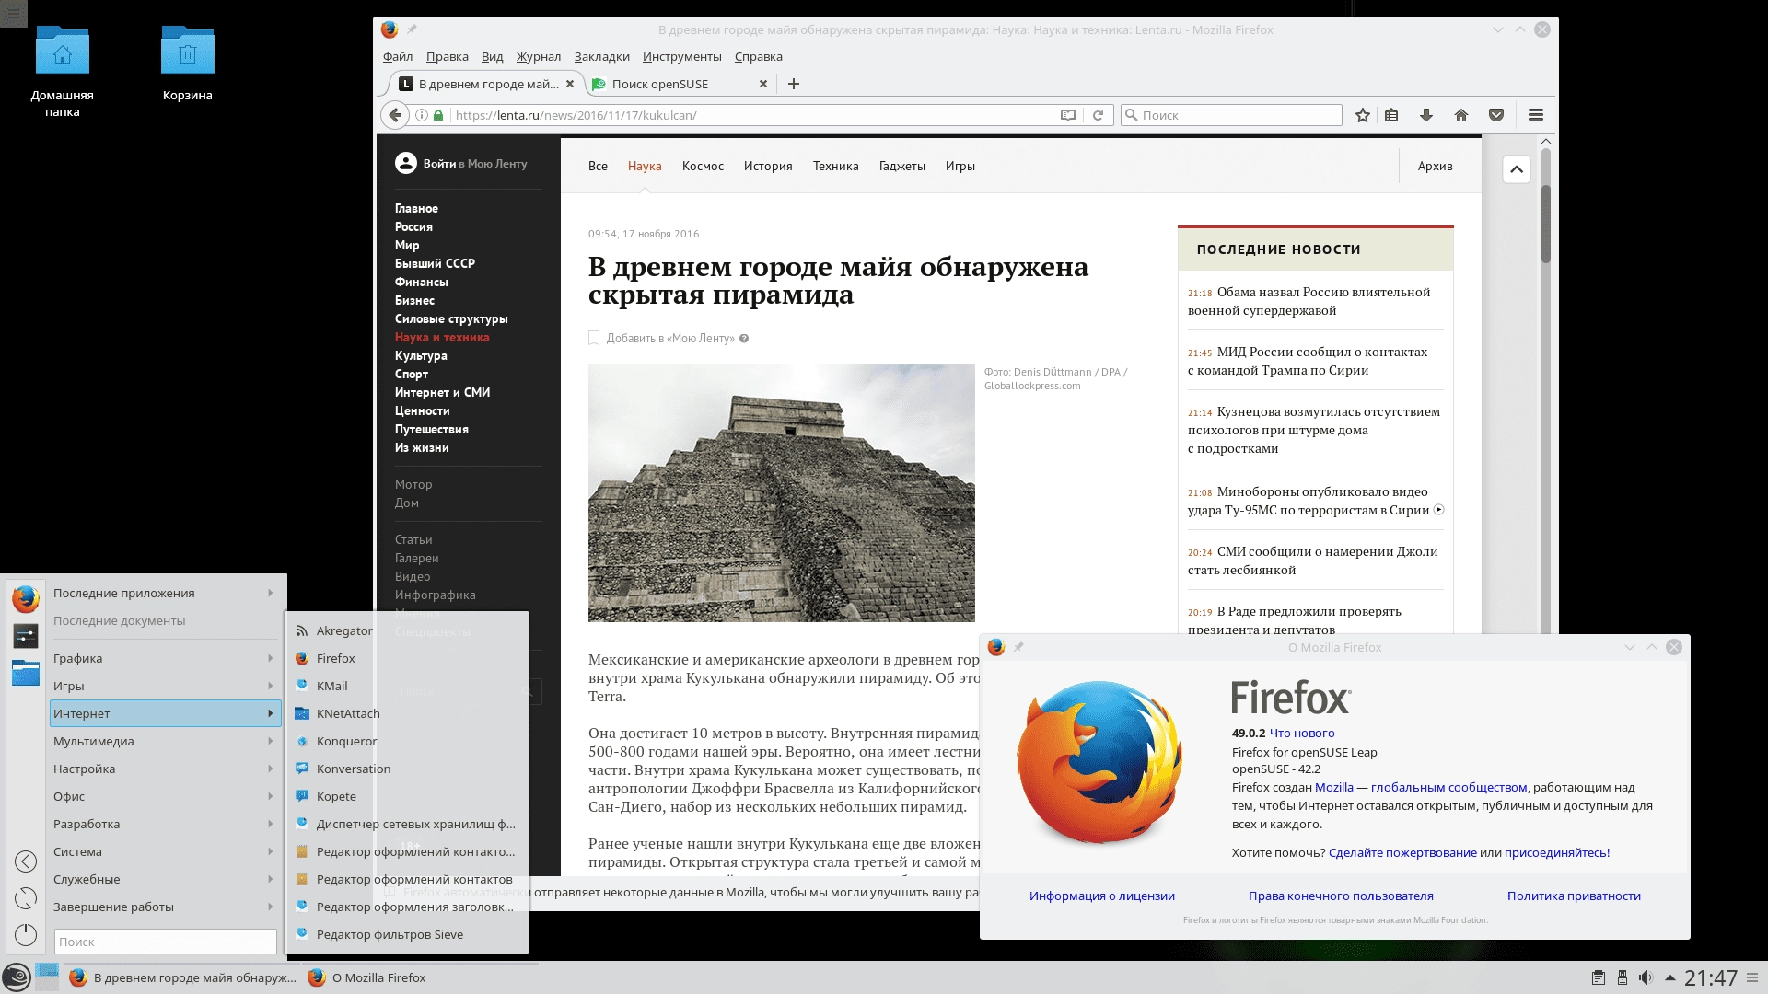
Task: Click the pyramid article photo
Action: coord(781,493)
